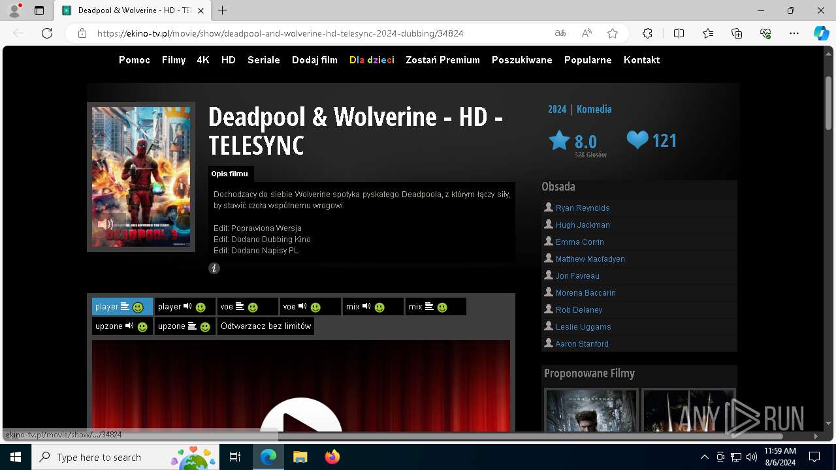836x470 pixels.
Task: Open the Filmy menu item
Action: click(x=174, y=60)
